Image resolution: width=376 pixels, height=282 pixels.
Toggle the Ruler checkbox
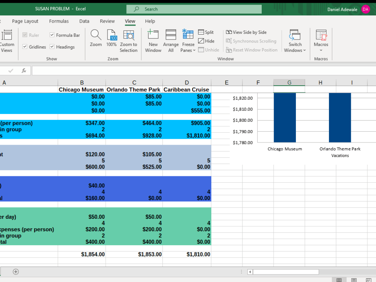[x=25, y=35]
